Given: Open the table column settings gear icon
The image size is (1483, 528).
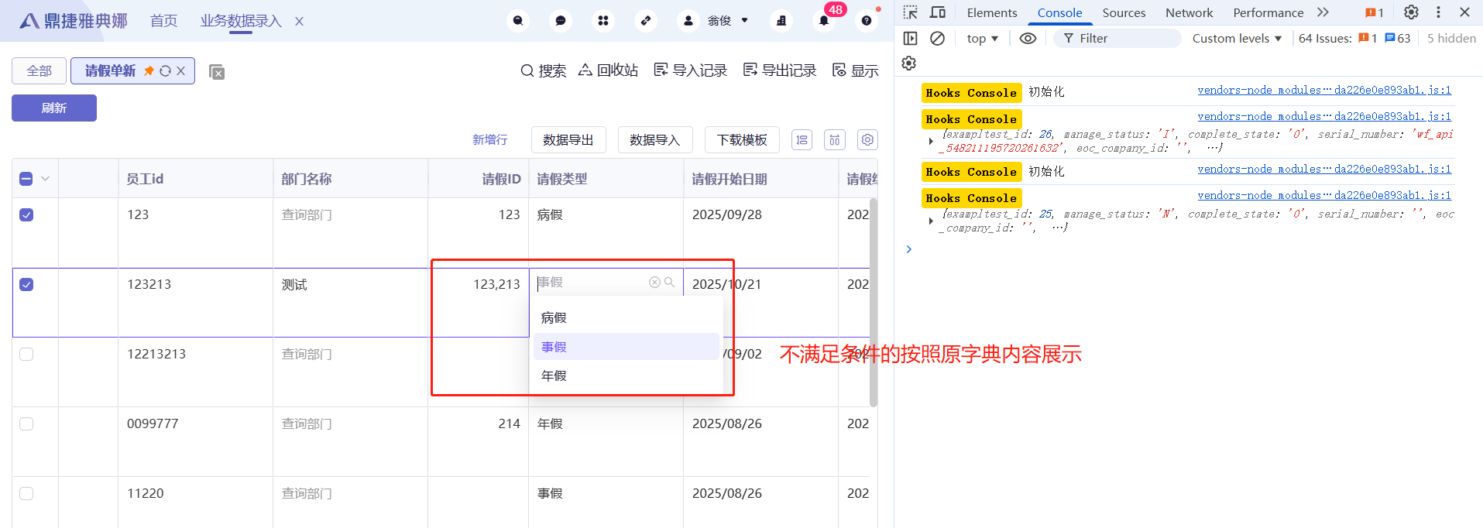Looking at the screenshot, I should pyautogui.click(x=867, y=140).
